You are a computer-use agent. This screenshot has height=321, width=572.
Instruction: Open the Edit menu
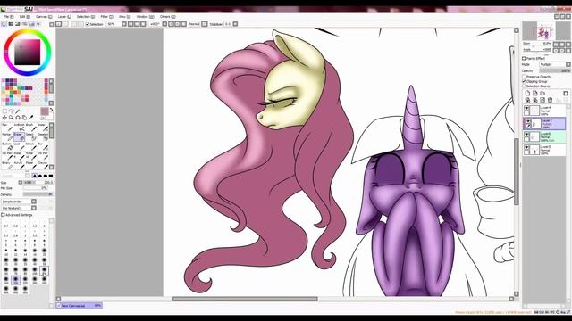(x=24, y=17)
